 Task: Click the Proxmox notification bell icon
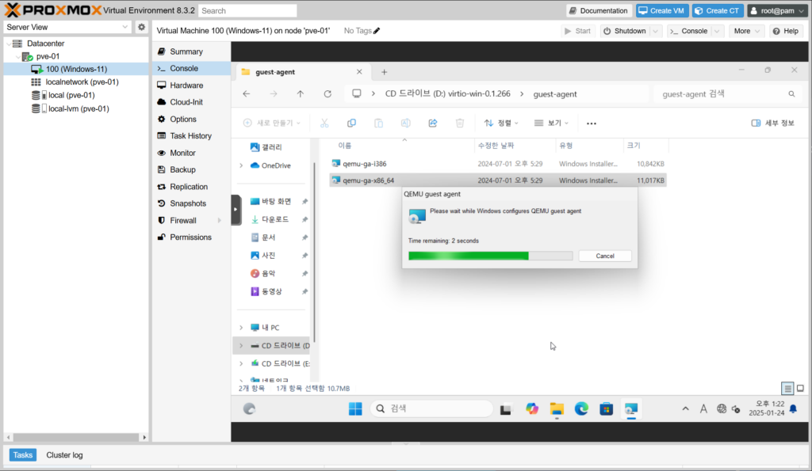point(793,408)
